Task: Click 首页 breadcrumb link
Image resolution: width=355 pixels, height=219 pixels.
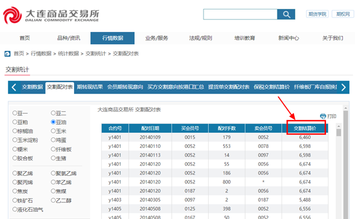Action: click(19, 54)
